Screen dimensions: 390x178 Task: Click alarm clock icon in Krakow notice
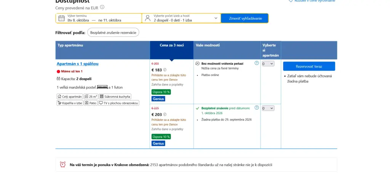tap(63, 164)
